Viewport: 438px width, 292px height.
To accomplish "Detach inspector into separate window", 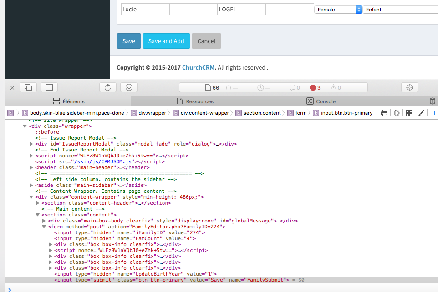I will [28, 87].
